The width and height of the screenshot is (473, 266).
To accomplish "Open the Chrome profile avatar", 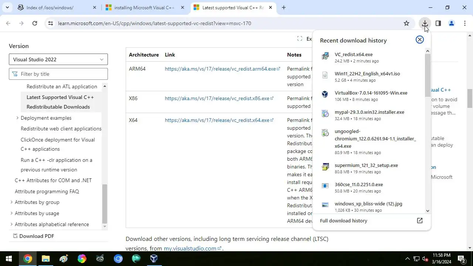I will [452, 23].
